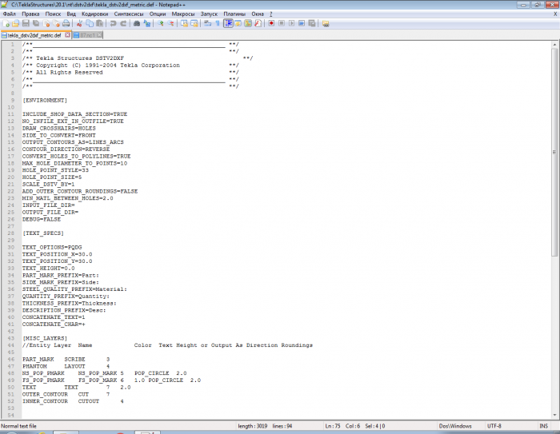Click the last toolbar folder icon

tap(326, 23)
